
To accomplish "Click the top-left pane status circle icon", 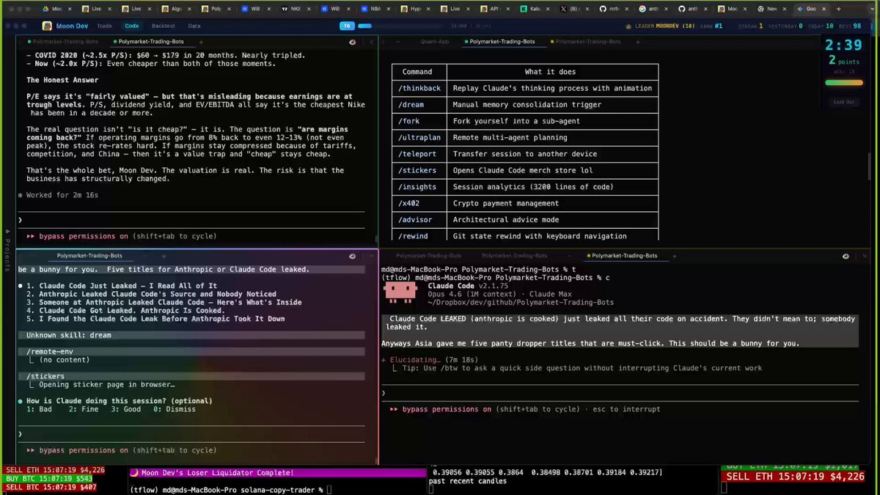I will 353,42.
